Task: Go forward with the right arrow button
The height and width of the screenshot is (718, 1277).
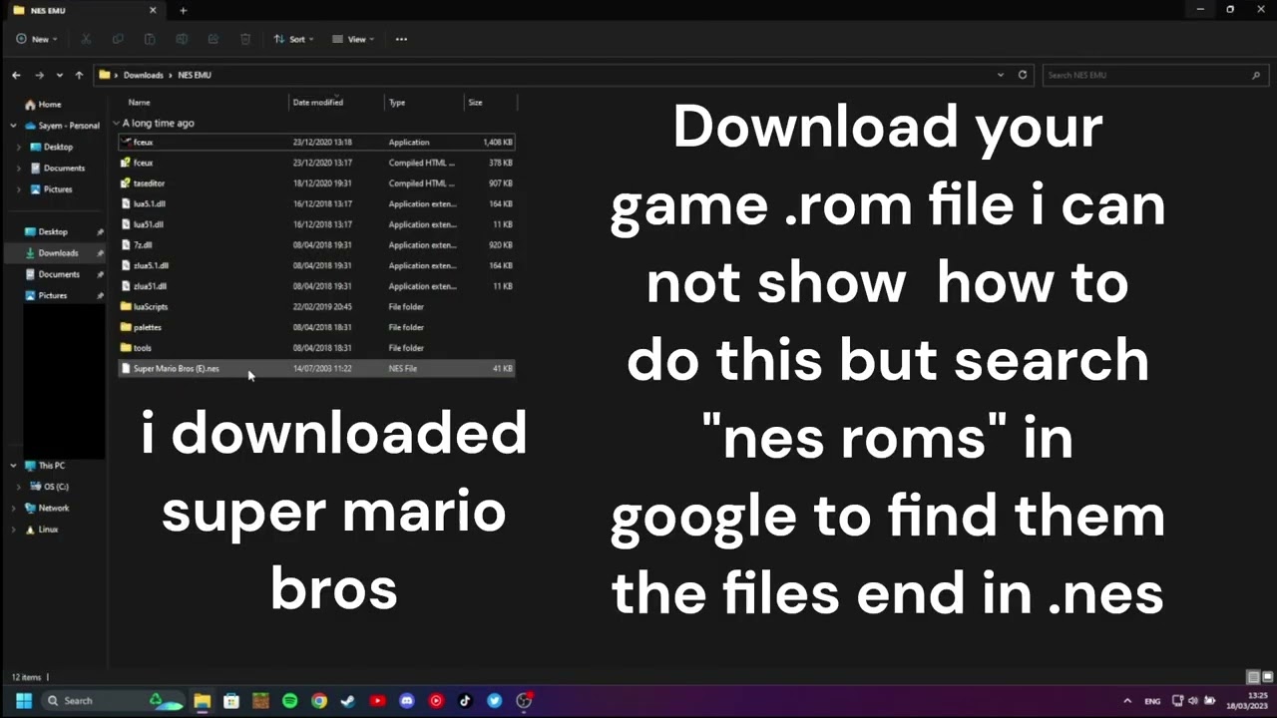Action: click(39, 75)
